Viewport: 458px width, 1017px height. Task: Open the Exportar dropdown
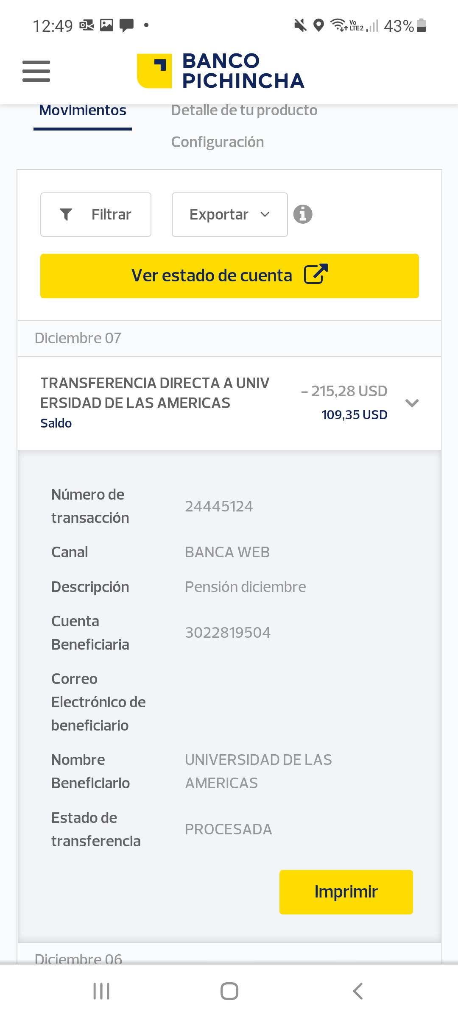click(229, 214)
